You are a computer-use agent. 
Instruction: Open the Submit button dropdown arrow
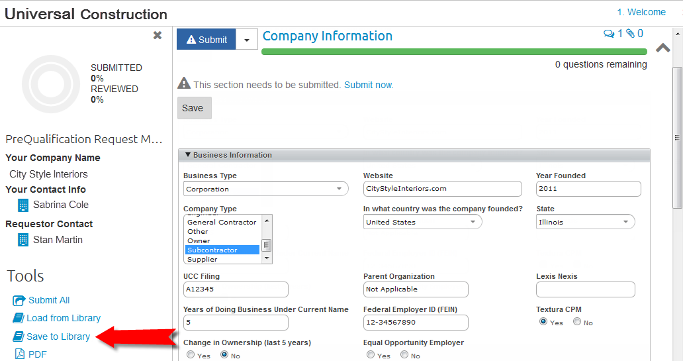(x=247, y=39)
